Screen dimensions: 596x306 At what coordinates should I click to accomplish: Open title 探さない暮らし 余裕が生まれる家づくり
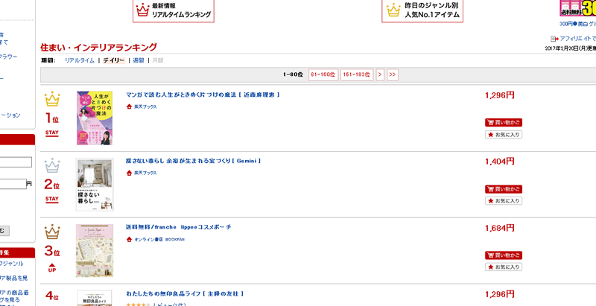tap(194, 161)
